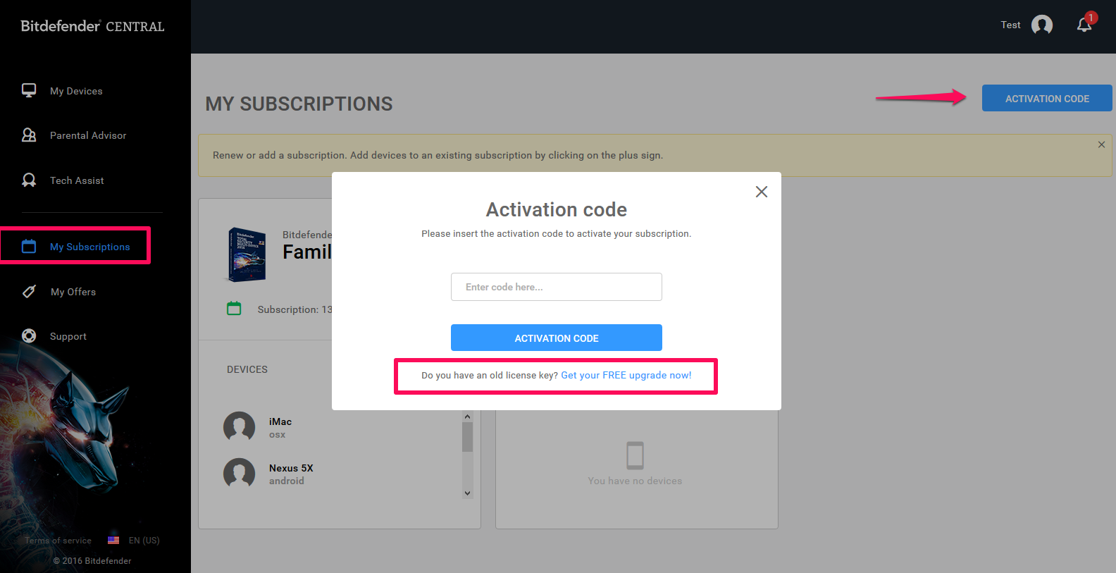Click the device list scroll down arrow

point(467,493)
